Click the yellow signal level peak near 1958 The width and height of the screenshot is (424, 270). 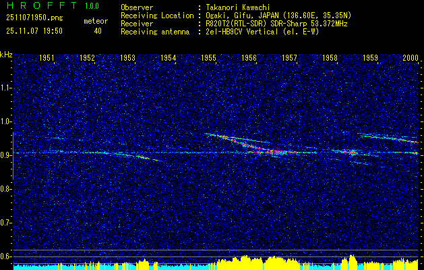(x=351, y=261)
